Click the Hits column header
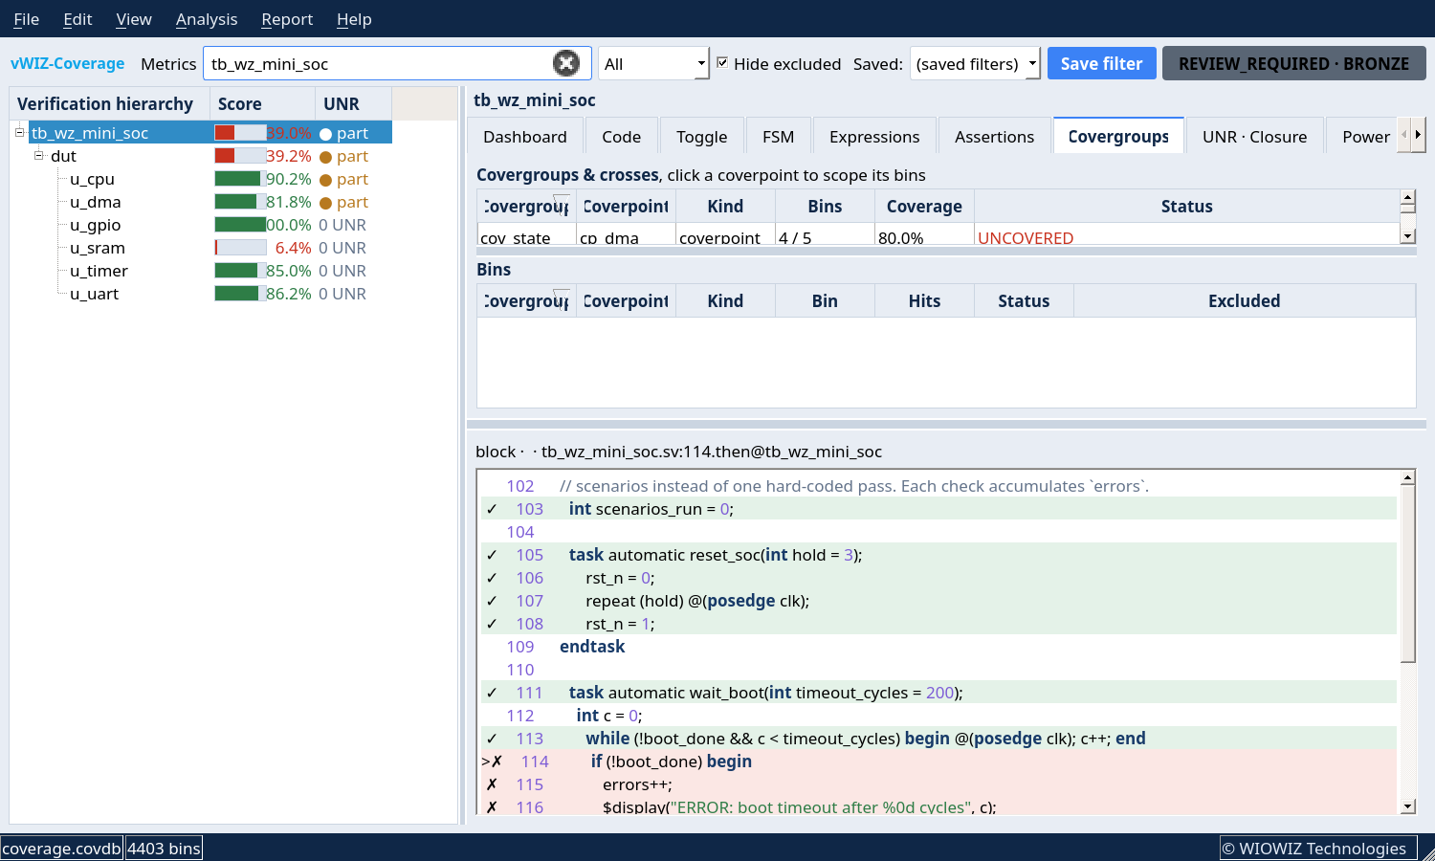Viewport: 1435px width, 861px height. (x=924, y=300)
